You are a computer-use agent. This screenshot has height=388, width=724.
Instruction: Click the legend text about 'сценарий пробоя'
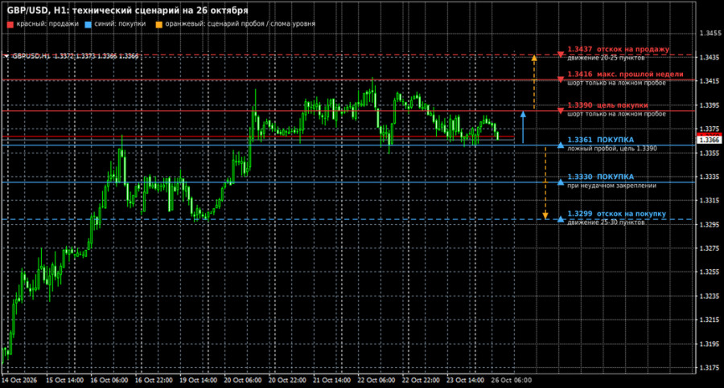[240, 23]
